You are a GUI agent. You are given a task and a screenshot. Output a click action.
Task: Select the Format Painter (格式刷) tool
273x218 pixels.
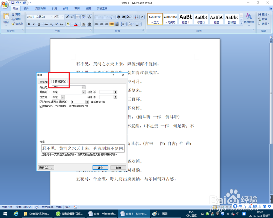click(17, 24)
